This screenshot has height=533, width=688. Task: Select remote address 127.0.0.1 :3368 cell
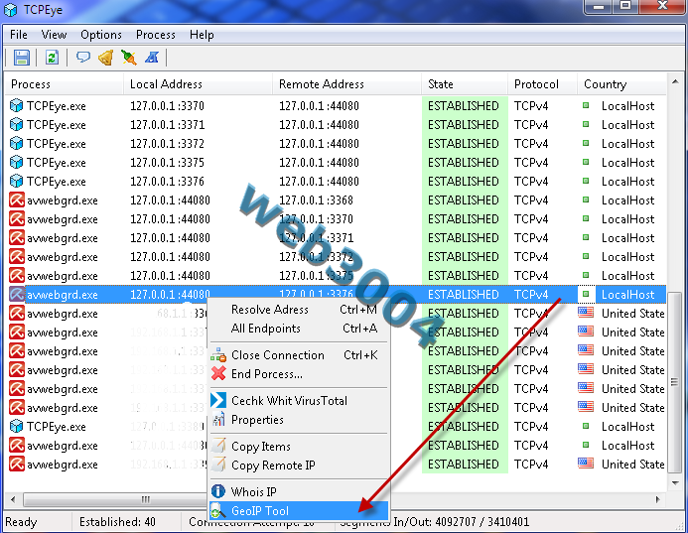[316, 200]
